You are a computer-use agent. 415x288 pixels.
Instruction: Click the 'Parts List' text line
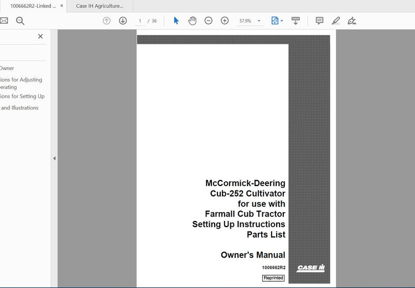point(266,234)
